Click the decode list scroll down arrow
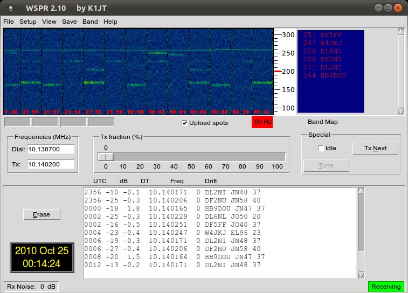The image size is (408, 293). pyautogui.click(x=361, y=275)
